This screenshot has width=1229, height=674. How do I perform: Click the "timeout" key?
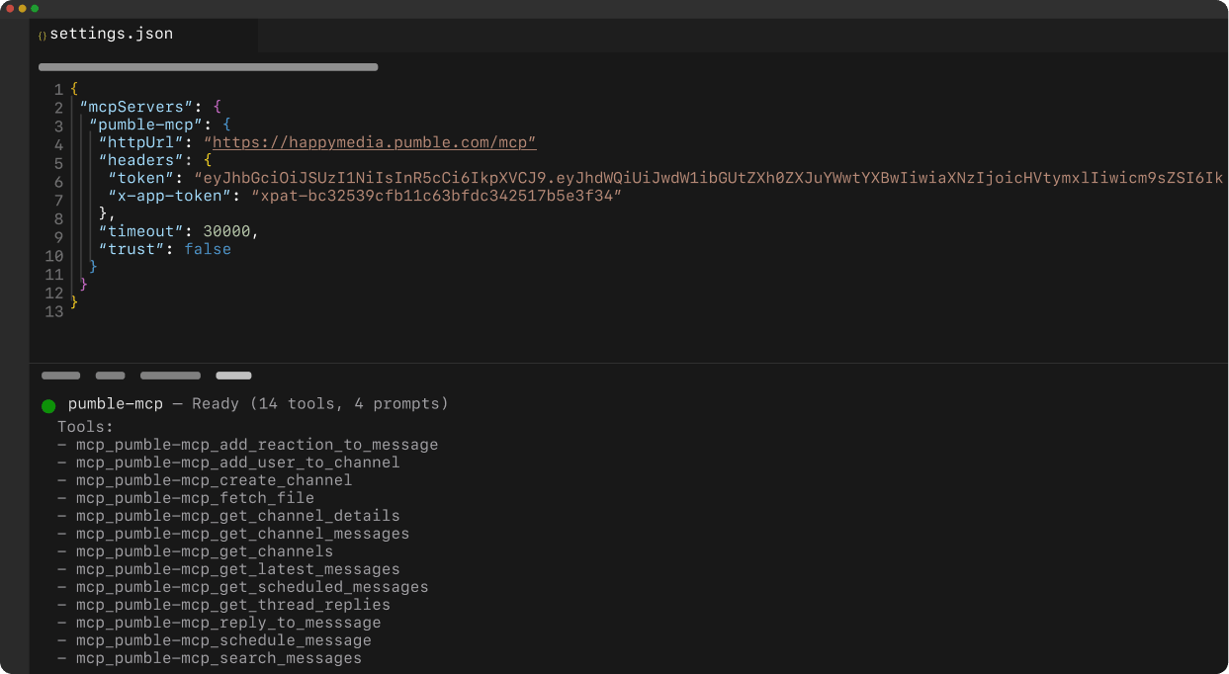coord(141,231)
